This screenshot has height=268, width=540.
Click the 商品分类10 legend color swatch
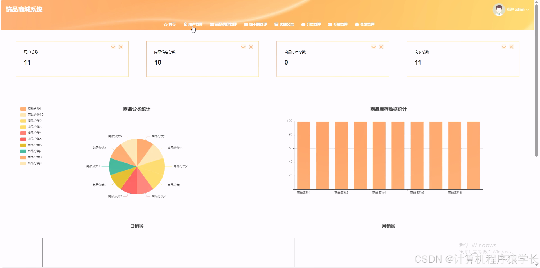coord(23,115)
